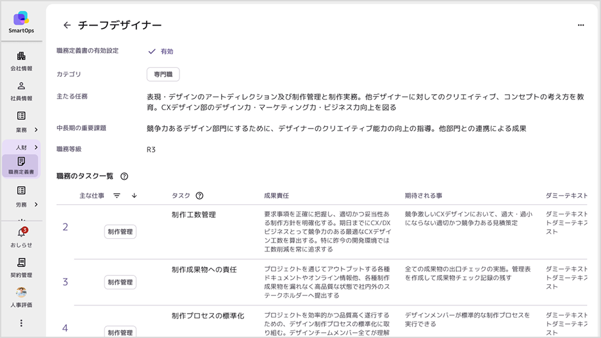Click the SmartOps logo
The height and width of the screenshot is (338, 601).
point(21,22)
